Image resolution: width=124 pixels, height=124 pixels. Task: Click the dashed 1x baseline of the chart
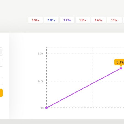(x=85, y=108)
